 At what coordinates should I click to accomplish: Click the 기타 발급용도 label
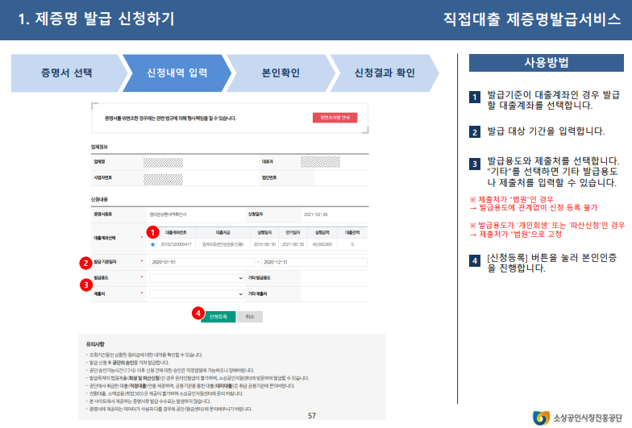tap(260, 278)
